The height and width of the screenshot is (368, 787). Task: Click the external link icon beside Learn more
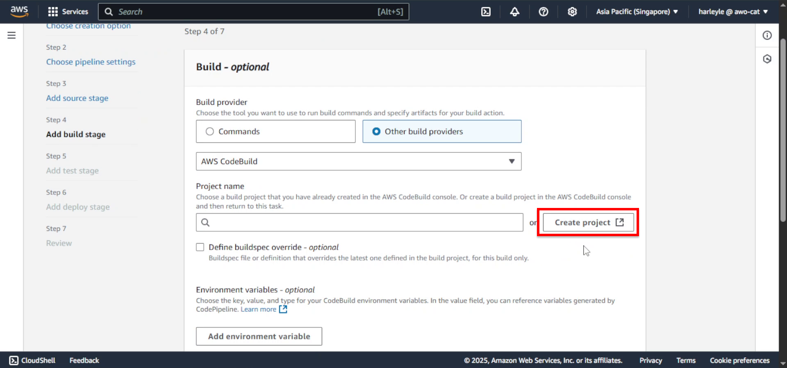tap(283, 309)
